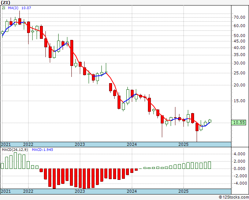249x200 pixels.
Task: Select 2023 on the MACD timeline
Action: pos(80,191)
